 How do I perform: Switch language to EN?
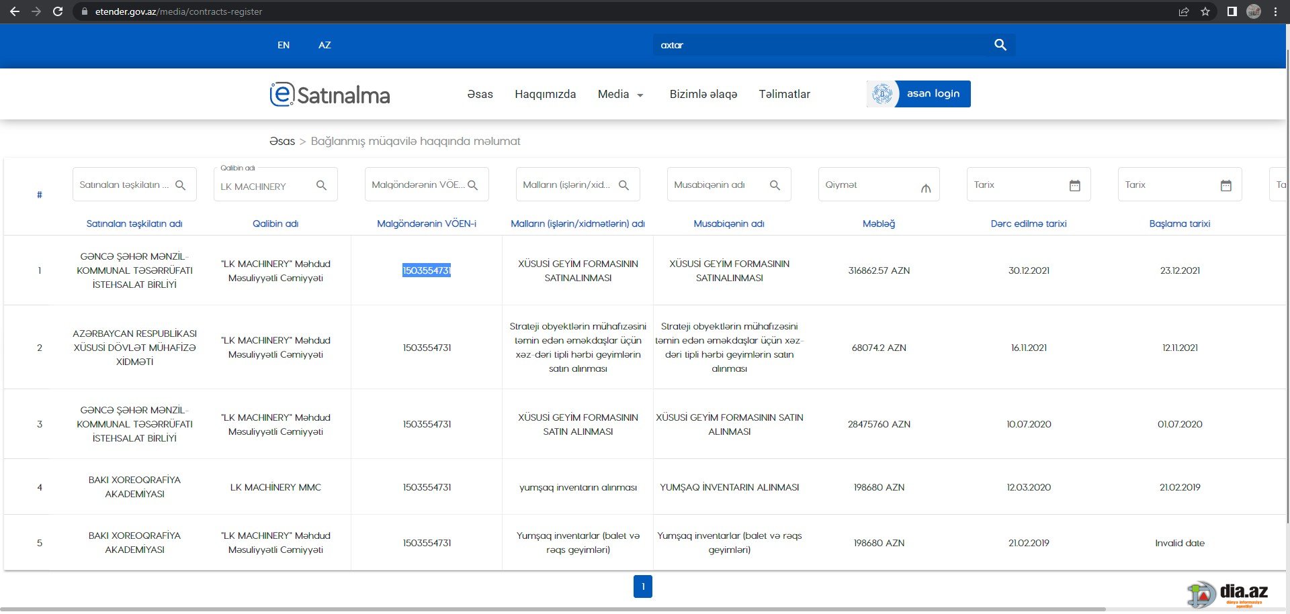pyautogui.click(x=284, y=45)
